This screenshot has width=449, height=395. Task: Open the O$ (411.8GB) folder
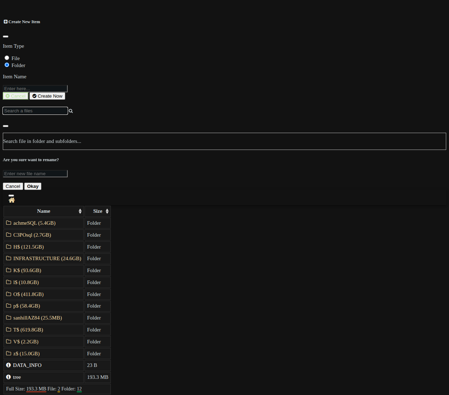[x=28, y=294]
